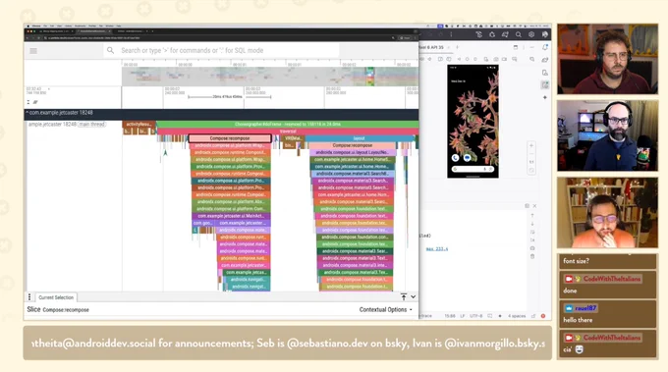This screenshot has height=372, width=668.
Task: Open the Android Studio account avatar icon
Action: pyautogui.click(x=545, y=35)
